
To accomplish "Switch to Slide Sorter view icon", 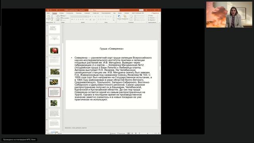I will coord(132,133).
